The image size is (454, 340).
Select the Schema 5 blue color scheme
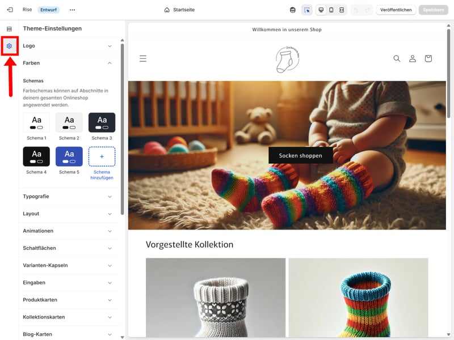tap(69, 156)
